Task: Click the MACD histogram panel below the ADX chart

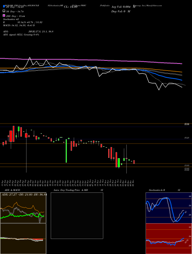Action: tap(23, 239)
